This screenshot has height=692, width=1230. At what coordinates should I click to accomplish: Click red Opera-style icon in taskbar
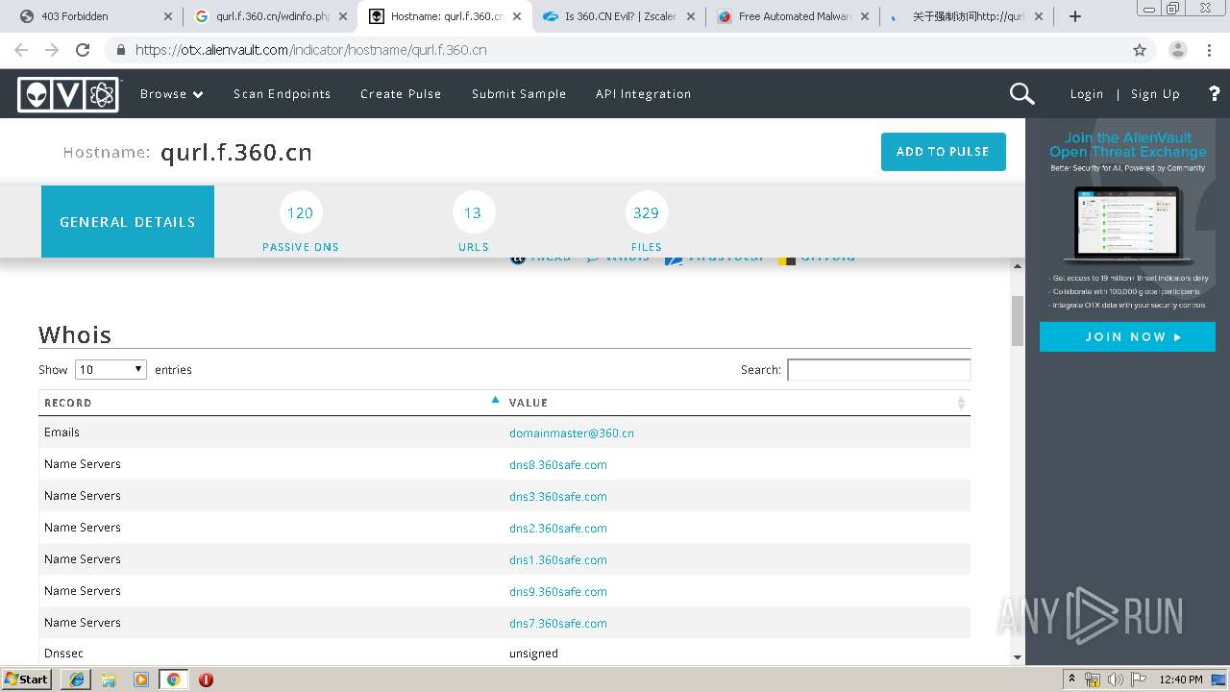pos(206,680)
